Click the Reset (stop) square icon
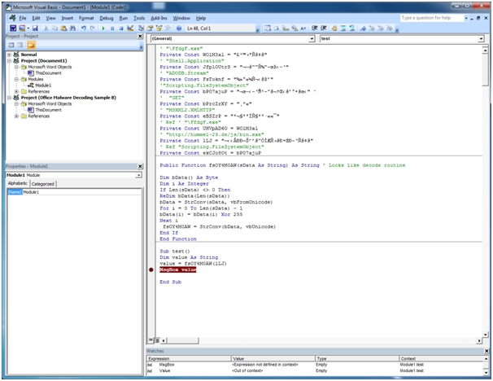Image resolution: width=493 pixels, height=381 pixels. pos(121,28)
